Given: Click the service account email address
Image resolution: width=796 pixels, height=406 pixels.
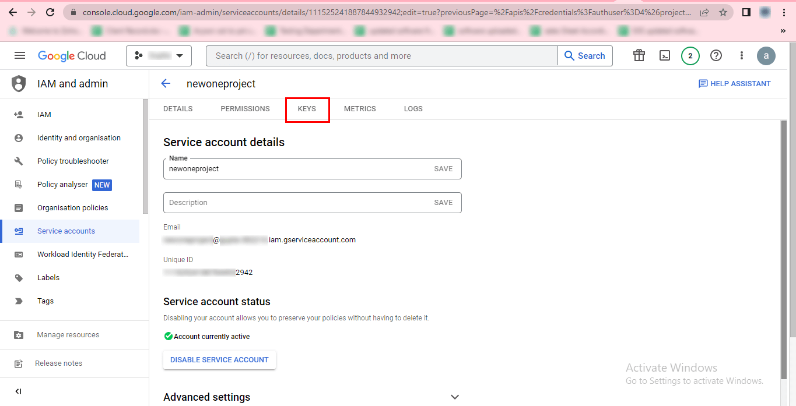Looking at the screenshot, I should click(x=260, y=240).
